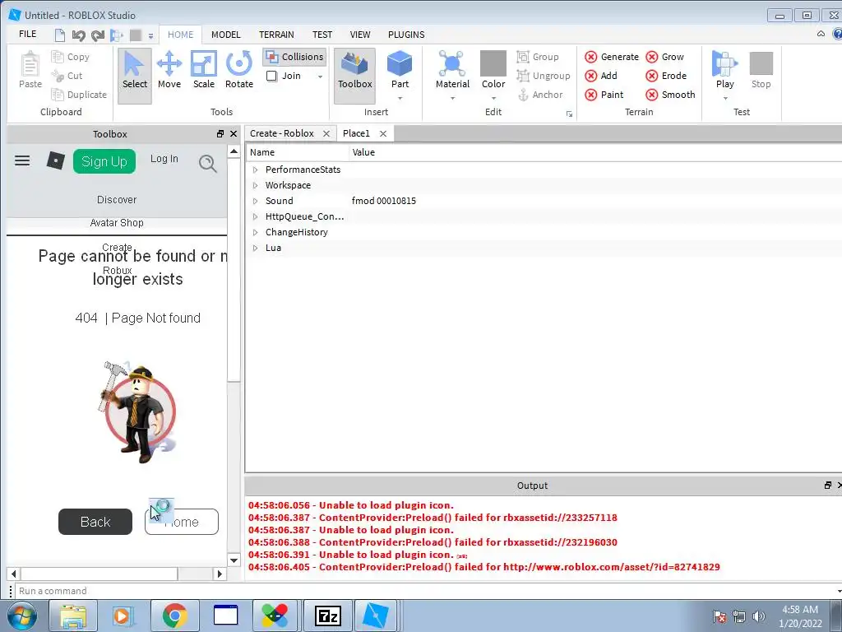Screen dimensions: 842x632
Task: Click Toolbox scroll down arrow
Action: (234, 560)
